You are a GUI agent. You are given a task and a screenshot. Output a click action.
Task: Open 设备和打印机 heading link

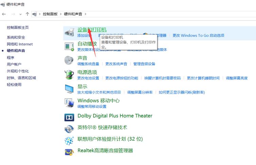(92, 30)
